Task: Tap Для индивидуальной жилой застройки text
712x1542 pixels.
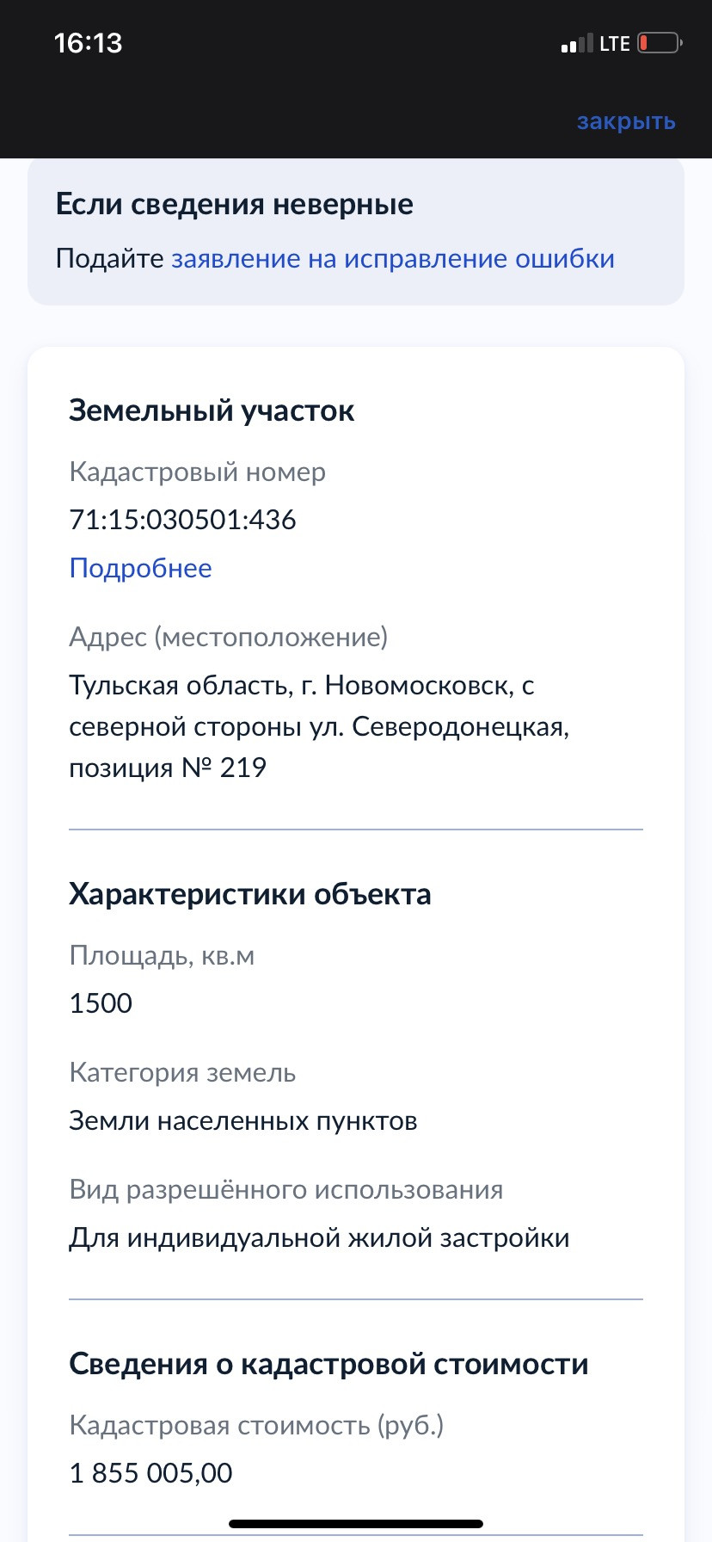Action: coord(319,1238)
